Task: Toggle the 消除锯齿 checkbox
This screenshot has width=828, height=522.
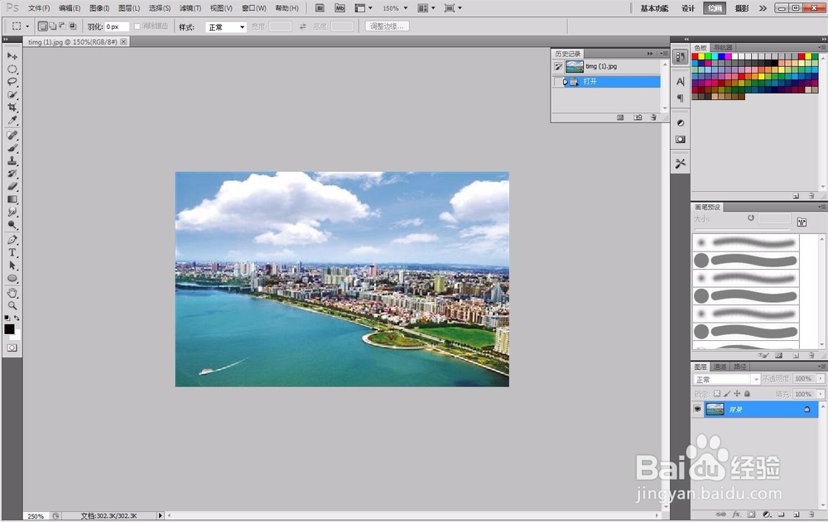Action: pyautogui.click(x=137, y=26)
